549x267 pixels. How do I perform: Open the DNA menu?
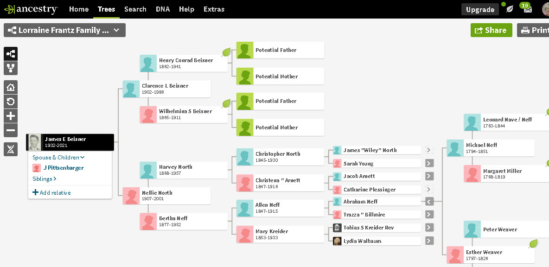pyautogui.click(x=163, y=9)
